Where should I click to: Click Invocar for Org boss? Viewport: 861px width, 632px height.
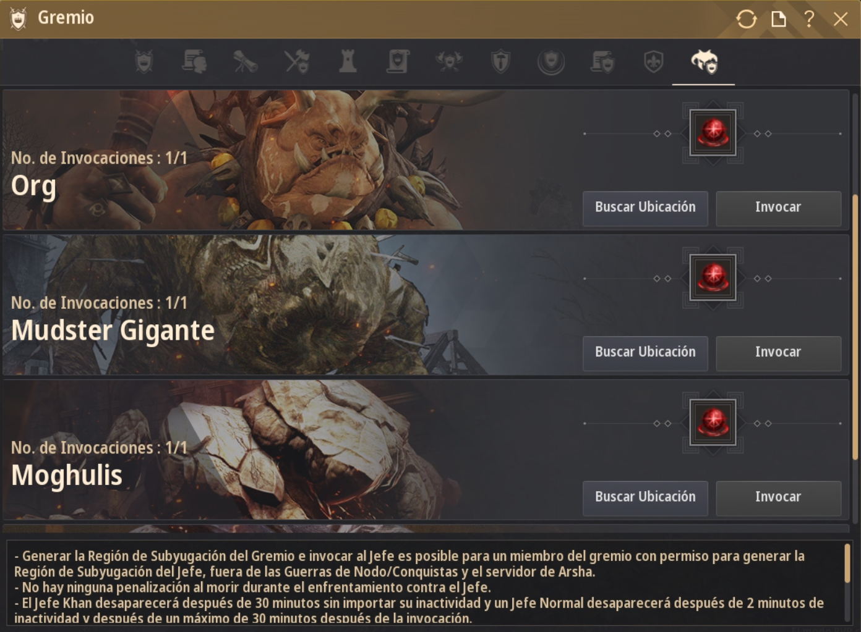[778, 208]
